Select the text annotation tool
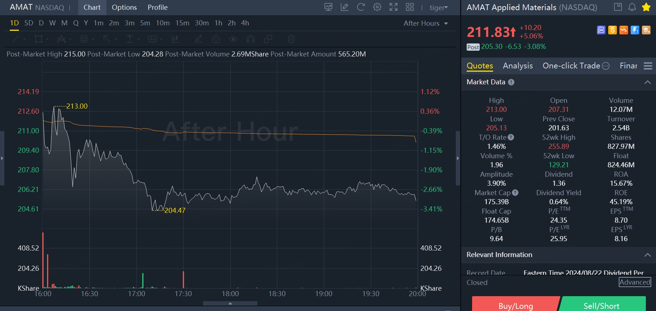Image resolution: width=656 pixels, height=311 pixels. click(x=152, y=39)
